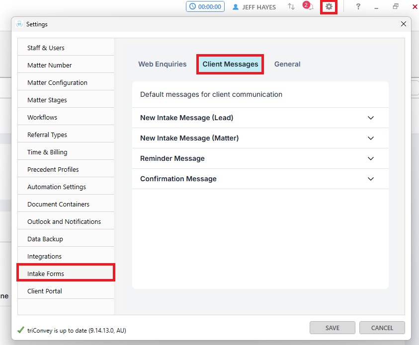Select Intake Forms in the sidebar

(x=66, y=274)
